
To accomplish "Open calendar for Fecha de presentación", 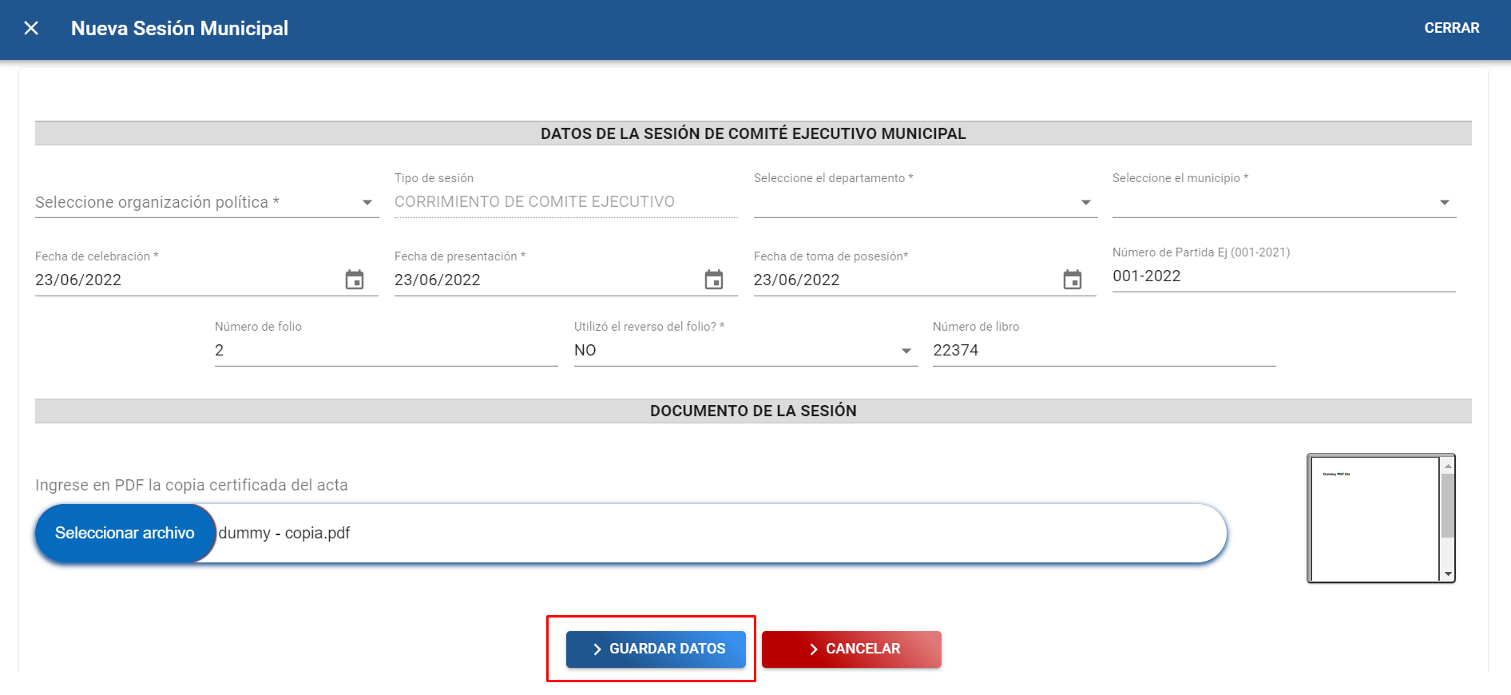I will tap(714, 280).
